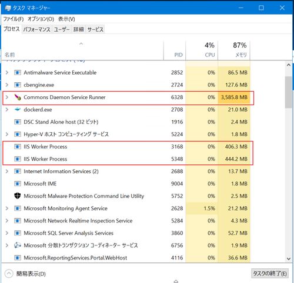The height and width of the screenshot is (283, 294).
Task: Click the 1.5% CPU value
Action: tap(209, 208)
